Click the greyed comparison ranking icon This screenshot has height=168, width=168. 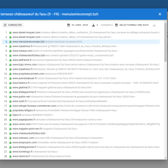(x=154, y=25)
